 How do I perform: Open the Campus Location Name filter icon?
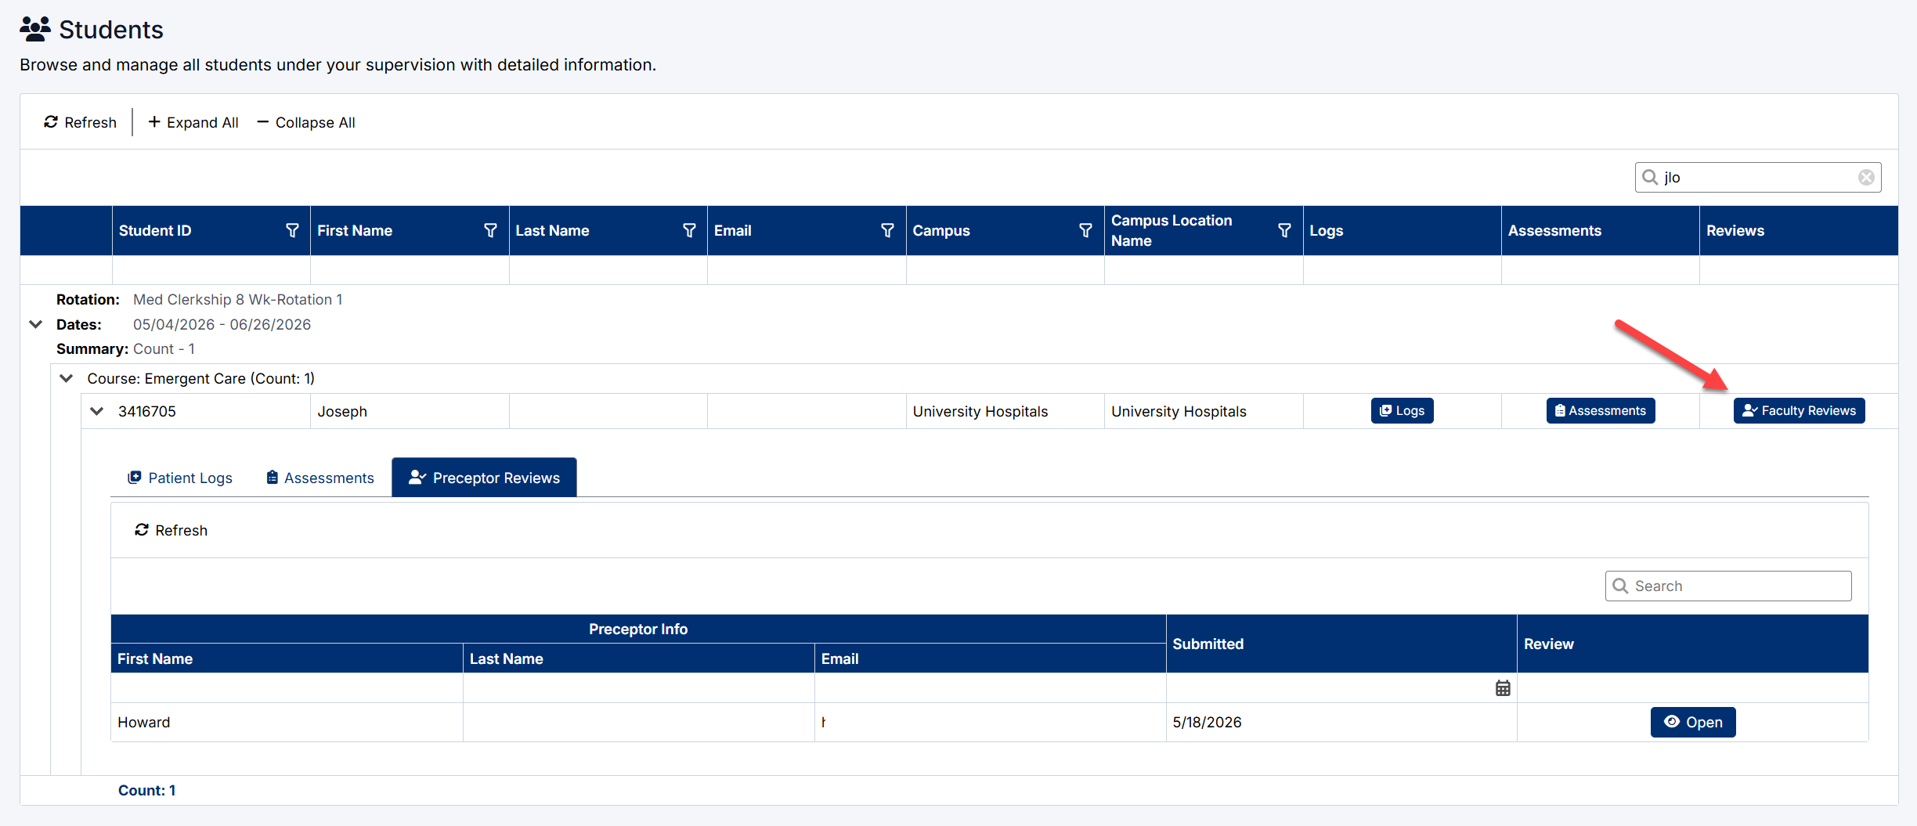tap(1284, 230)
